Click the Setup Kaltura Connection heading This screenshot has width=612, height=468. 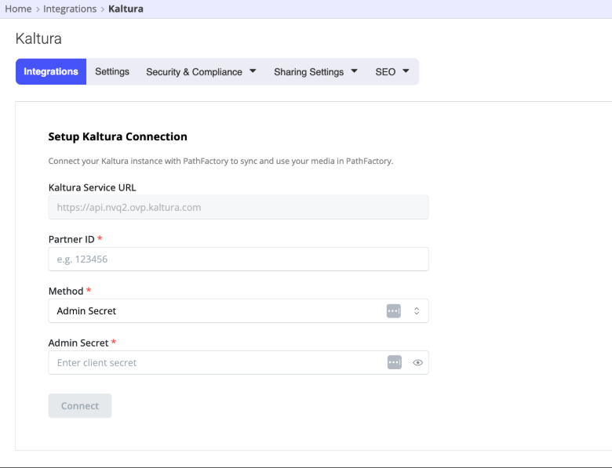tap(118, 136)
